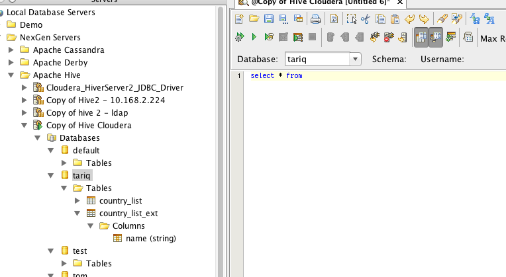Click the disconnect icon with red stop
The image size is (506, 277).
[x=389, y=38]
